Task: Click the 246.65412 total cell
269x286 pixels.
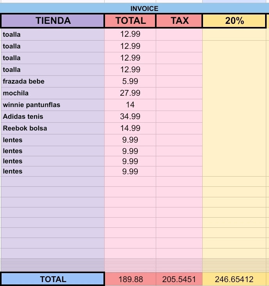Action: (234, 279)
